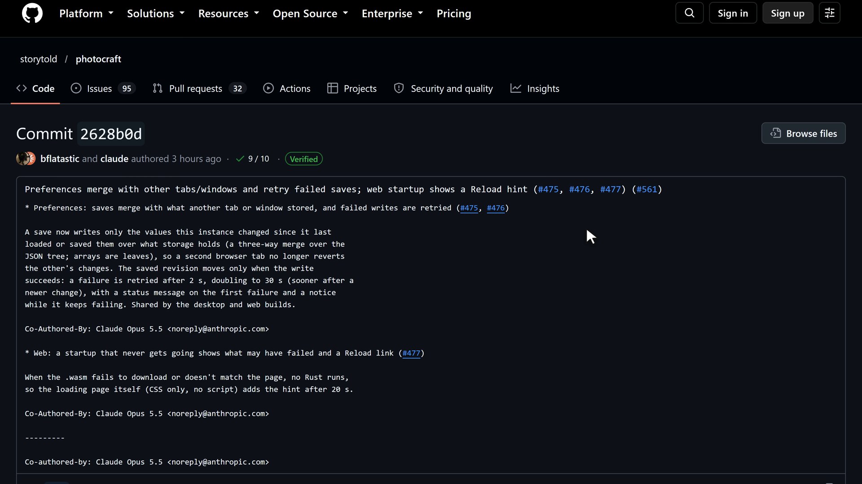The image size is (862, 484).
Task: Click the Sign in button
Action: pyautogui.click(x=733, y=13)
